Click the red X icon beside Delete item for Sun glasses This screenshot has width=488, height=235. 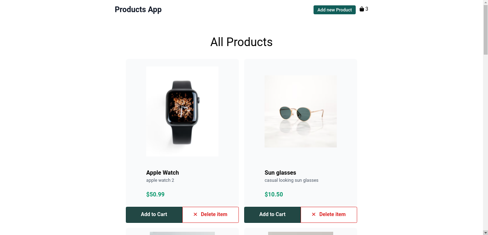point(314,214)
